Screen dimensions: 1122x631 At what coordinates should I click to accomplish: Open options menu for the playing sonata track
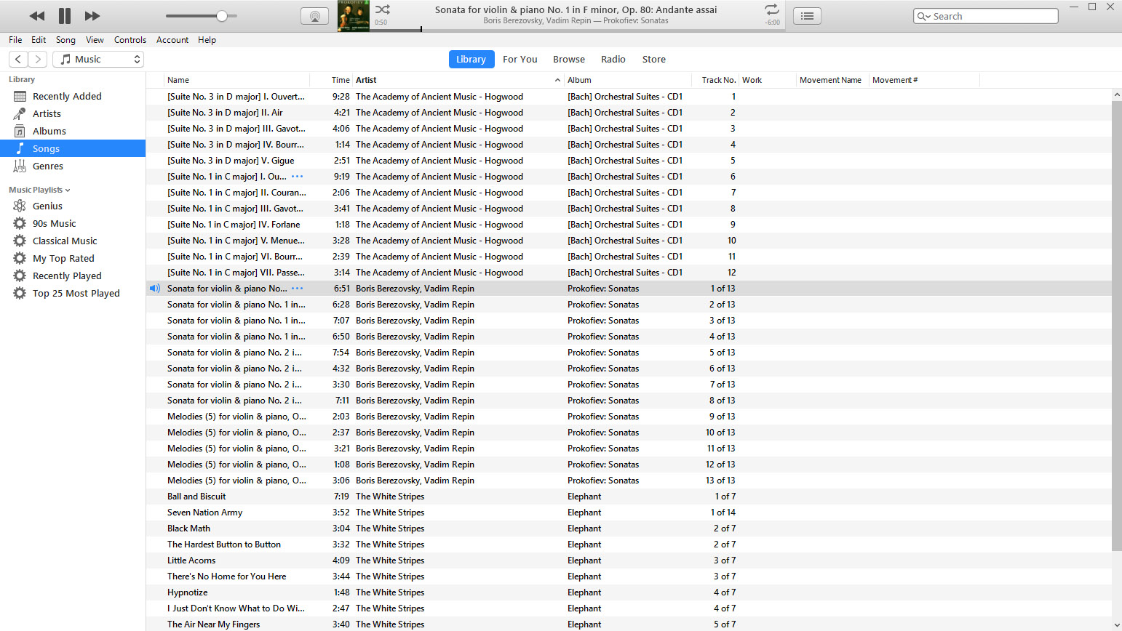297,288
